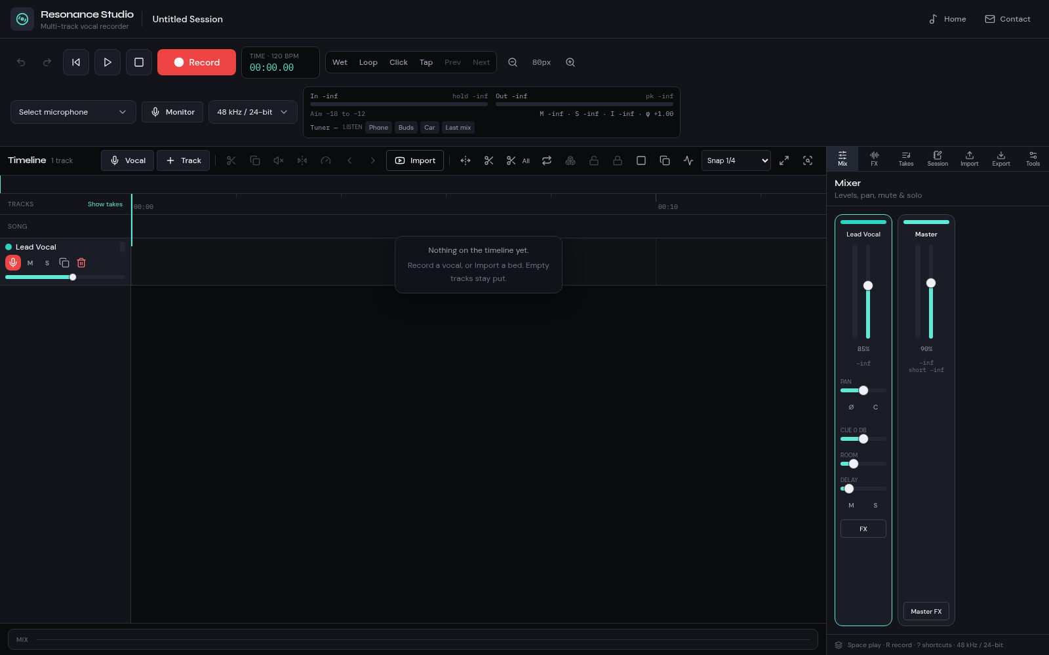The image size is (1049, 655).
Task: Open the Snap 1/4 grid dropdown
Action: click(736, 160)
